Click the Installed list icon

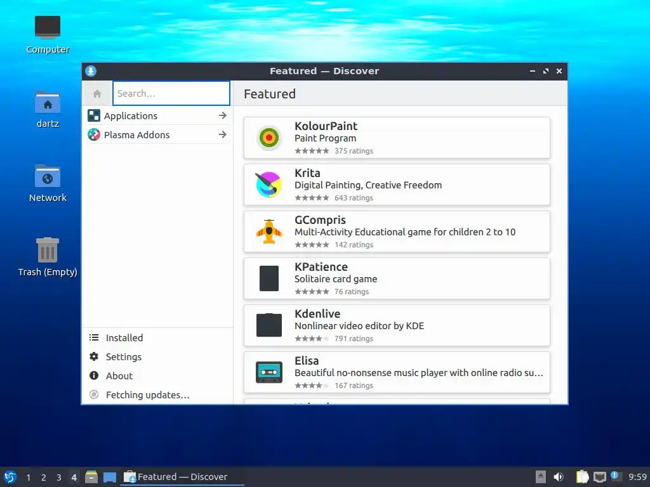(x=94, y=337)
